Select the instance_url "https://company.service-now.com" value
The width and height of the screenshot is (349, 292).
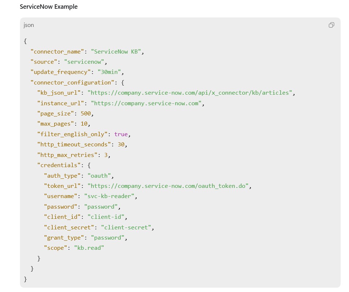[146, 103]
